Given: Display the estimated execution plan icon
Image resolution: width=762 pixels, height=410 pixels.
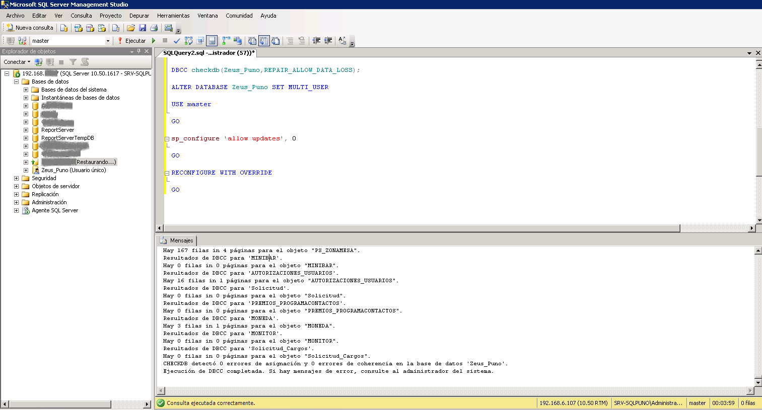Looking at the screenshot, I should pos(188,41).
